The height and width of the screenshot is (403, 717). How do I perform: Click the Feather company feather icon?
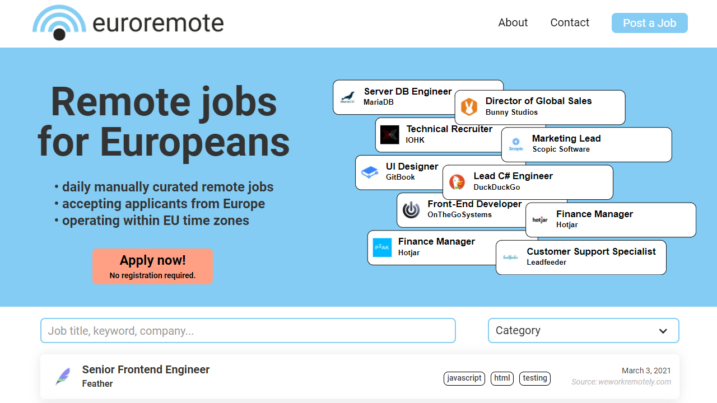(x=63, y=376)
